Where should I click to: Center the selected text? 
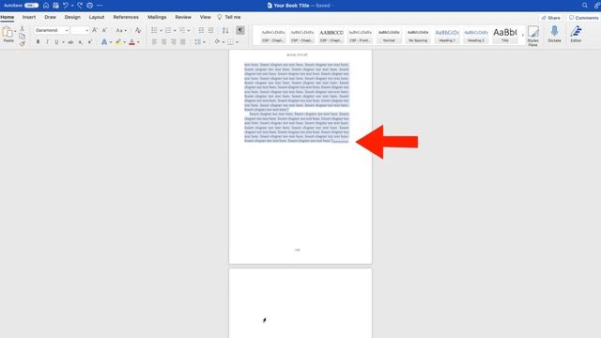[164, 41]
